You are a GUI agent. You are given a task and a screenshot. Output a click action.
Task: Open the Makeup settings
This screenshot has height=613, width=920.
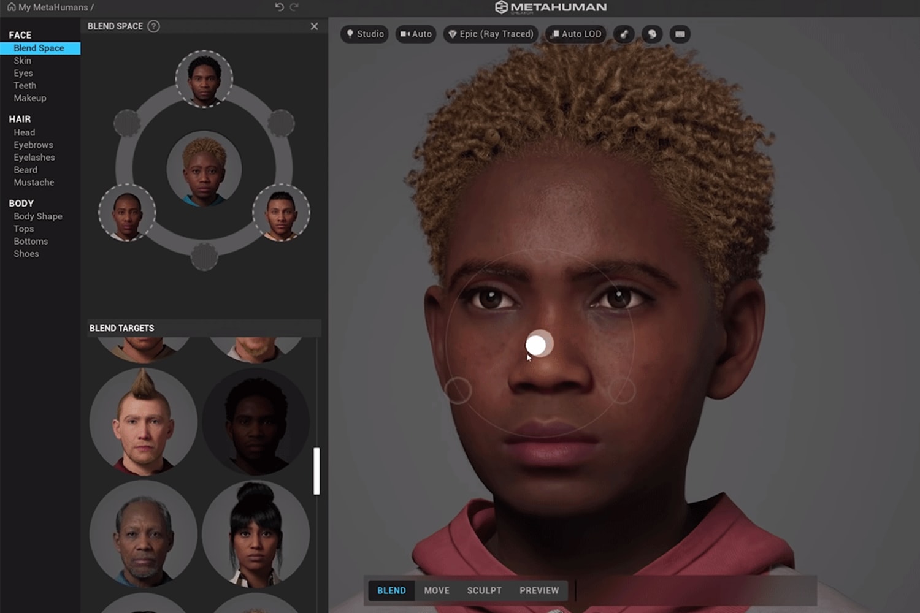[x=30, y=98]
